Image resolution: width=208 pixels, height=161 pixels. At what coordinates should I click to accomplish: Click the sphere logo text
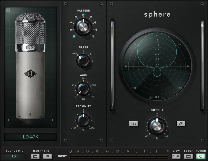point(157,15)
